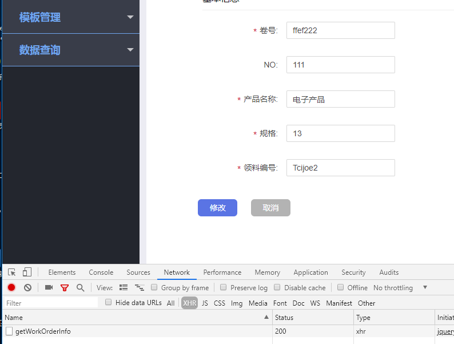Select the Network tab
Image resolution: width=454 pixels, height=344 pixels.
point(177,272)
